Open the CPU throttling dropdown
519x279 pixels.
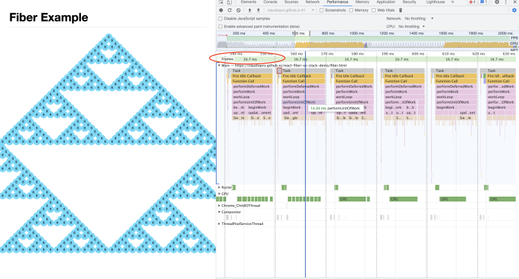click(412, 26)
